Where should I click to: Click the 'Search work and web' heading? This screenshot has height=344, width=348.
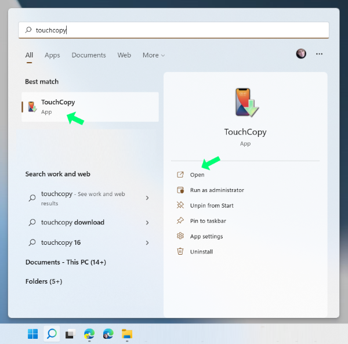tap(57, 174)
